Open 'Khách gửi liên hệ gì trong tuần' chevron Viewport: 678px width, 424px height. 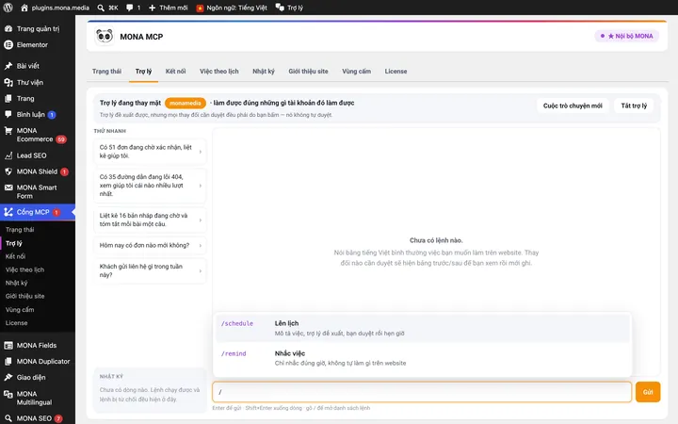[201, 271]
